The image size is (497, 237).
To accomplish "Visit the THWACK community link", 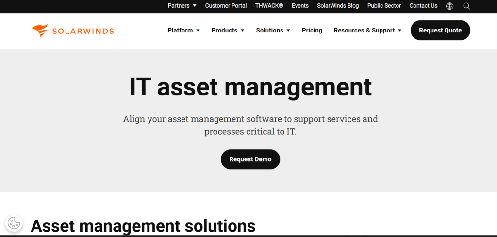I will pos(269,6).
